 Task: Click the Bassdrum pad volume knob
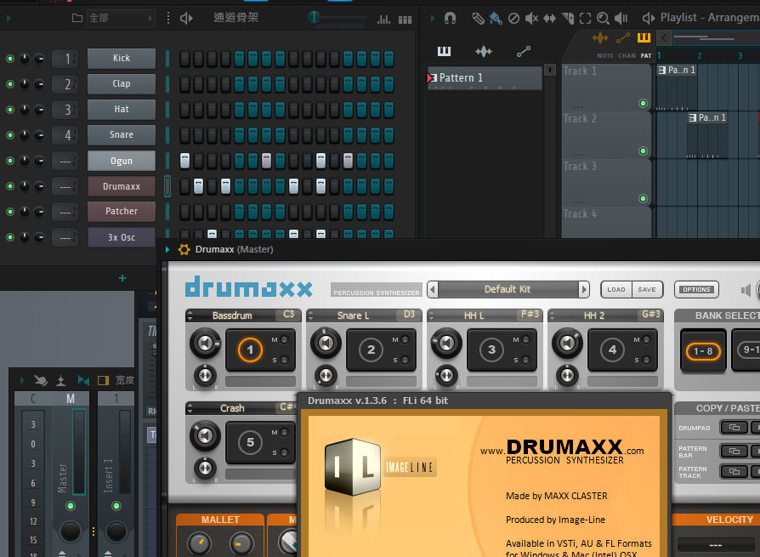205,344
